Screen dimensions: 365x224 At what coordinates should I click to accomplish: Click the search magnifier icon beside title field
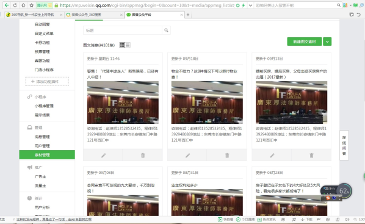[166, 31]
